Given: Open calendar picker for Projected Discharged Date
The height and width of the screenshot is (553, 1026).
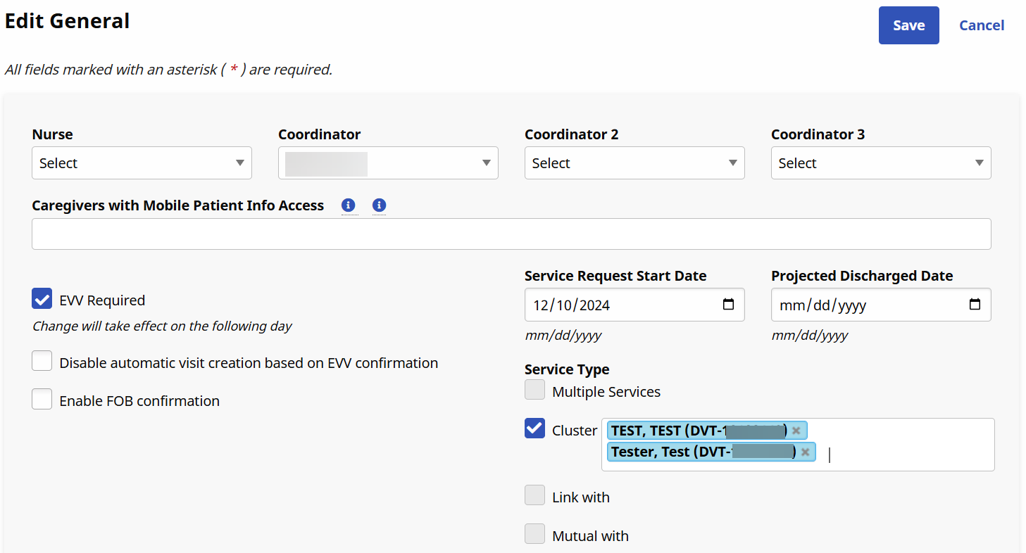Looking at the screenshot, I should 975,305.
